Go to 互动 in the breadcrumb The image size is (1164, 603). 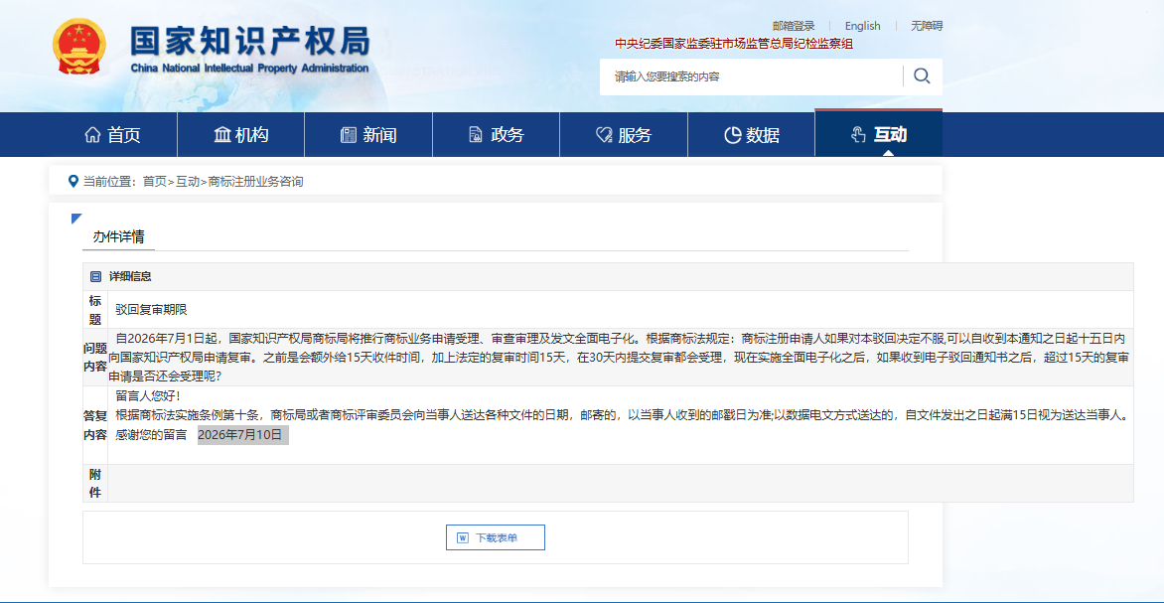pyautogui.click(x=187, y=181)
